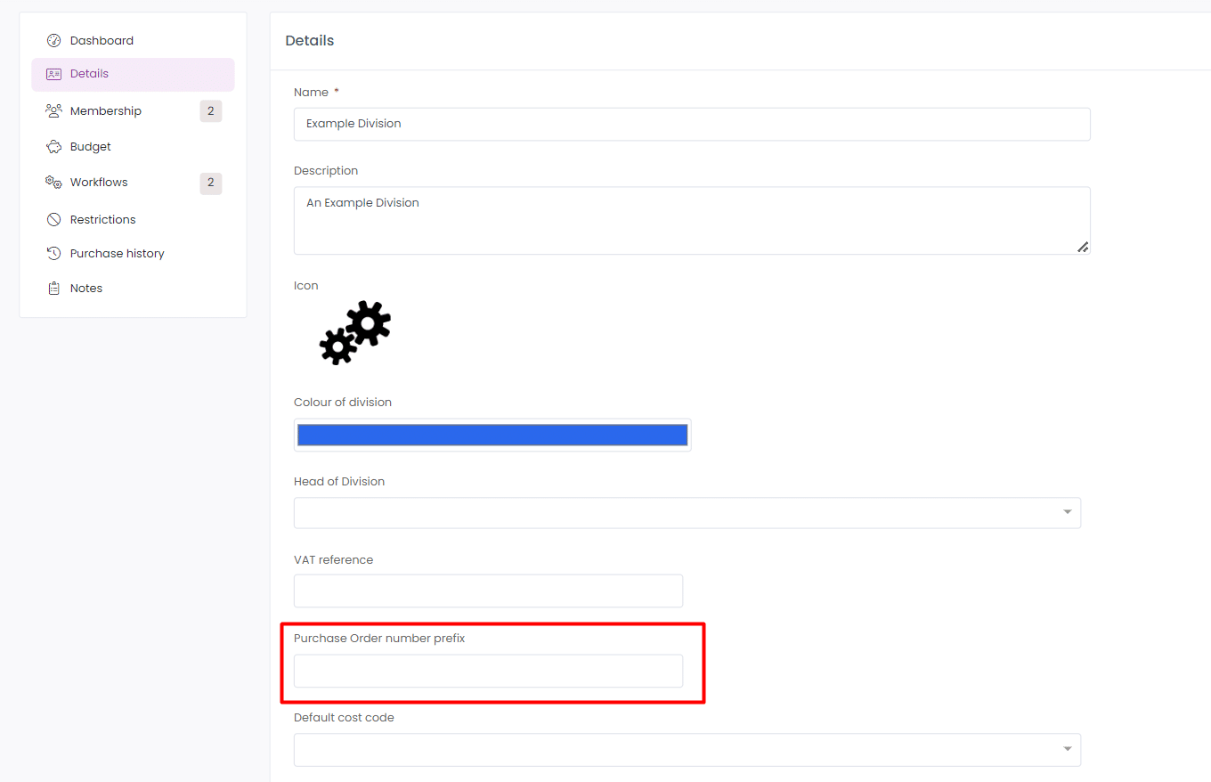Click the Membership count badge
This screenshot has height=782, width=1211.
coord(211,111)
